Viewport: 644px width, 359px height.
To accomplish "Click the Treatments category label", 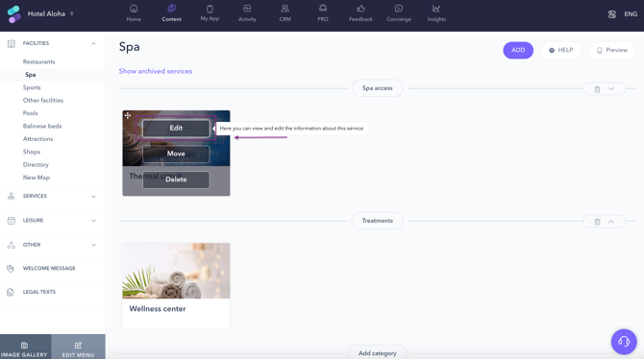I will (378, 221).
